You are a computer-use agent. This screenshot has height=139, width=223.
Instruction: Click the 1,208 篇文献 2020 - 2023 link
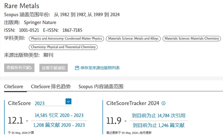pos(58,125)
